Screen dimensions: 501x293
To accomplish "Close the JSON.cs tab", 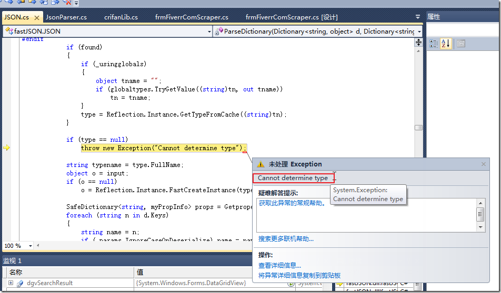I will click(37, 17).
